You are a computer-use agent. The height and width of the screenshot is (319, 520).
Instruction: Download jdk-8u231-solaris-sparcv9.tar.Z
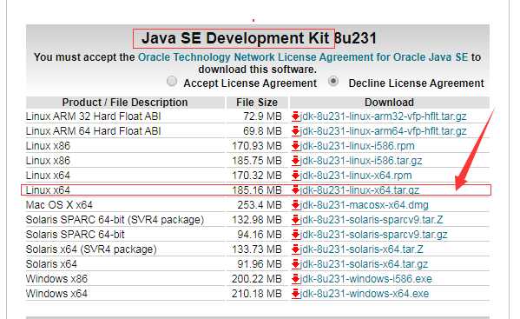coord(372,220)
